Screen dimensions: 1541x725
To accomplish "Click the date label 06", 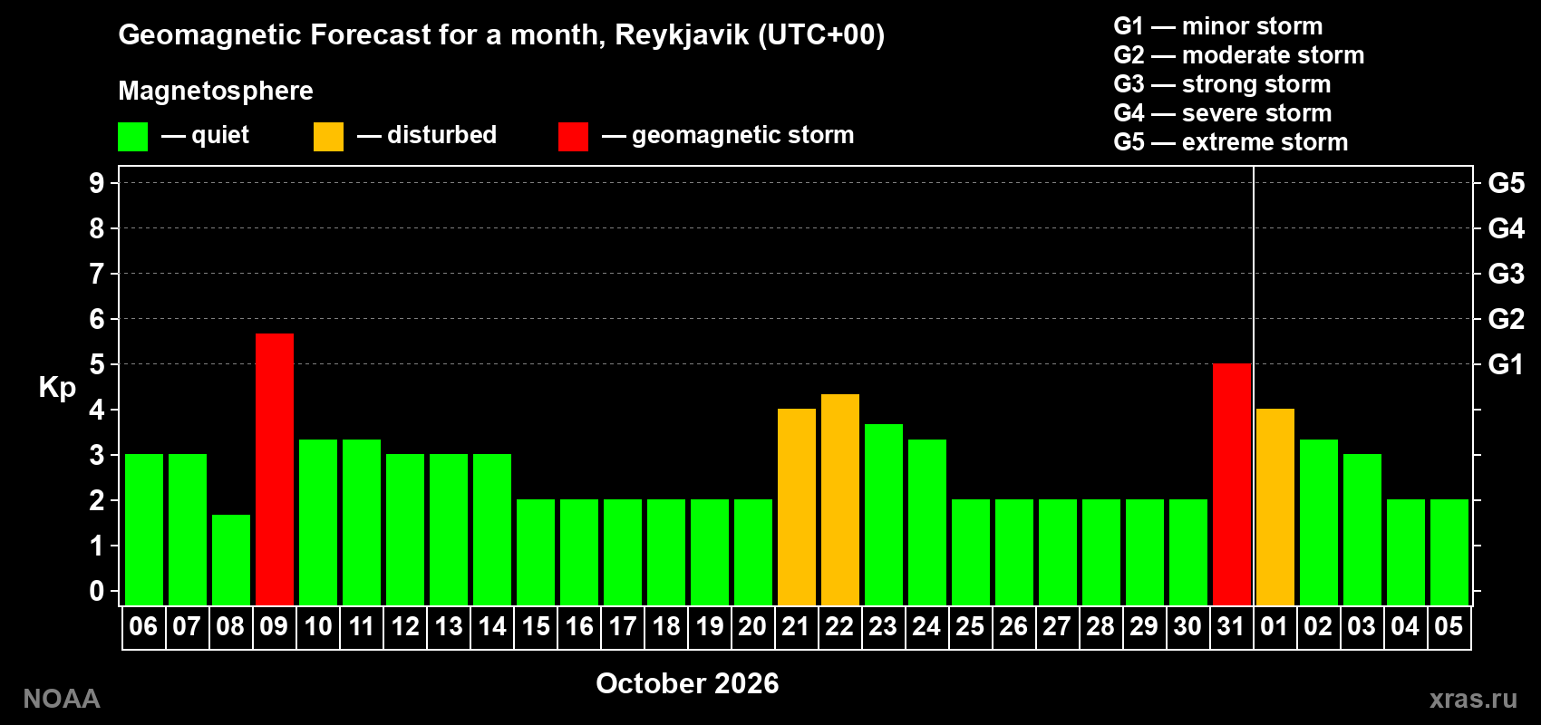I will pos(143,626).
